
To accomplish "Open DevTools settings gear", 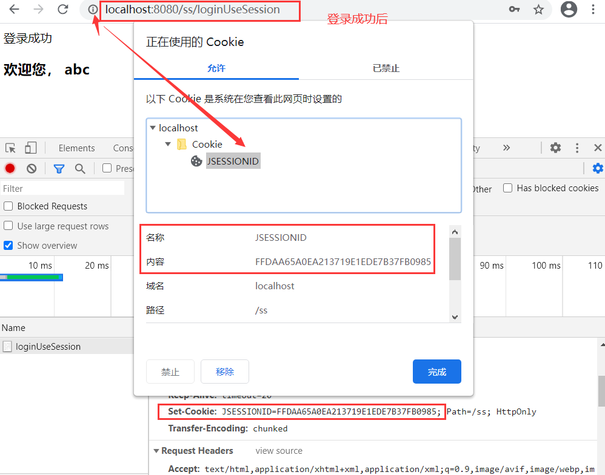I will [555, 148].
